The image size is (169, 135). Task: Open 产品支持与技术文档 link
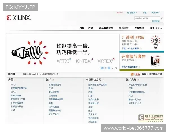tap(138, 85)
